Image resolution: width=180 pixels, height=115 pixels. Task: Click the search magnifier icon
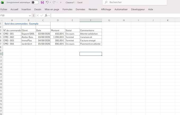tap(106, 2)
